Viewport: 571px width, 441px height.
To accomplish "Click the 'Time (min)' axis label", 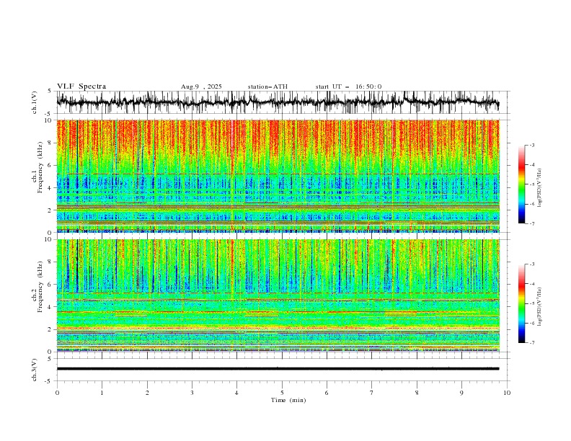I will point(288,400).
